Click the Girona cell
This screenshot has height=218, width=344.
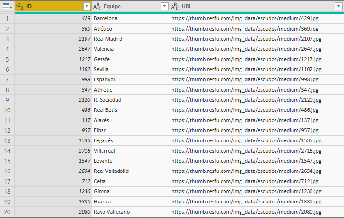point(131,191)
